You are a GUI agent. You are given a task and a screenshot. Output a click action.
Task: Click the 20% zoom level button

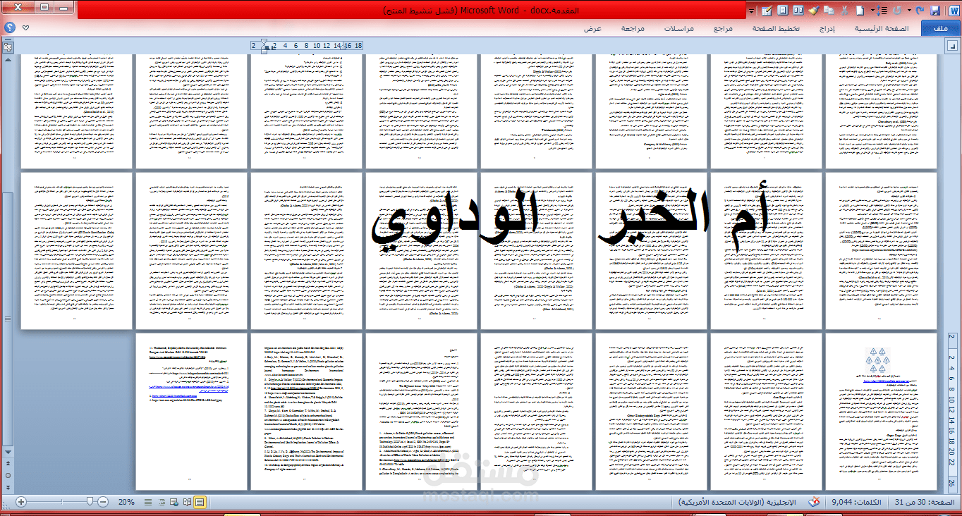[126, 502]
